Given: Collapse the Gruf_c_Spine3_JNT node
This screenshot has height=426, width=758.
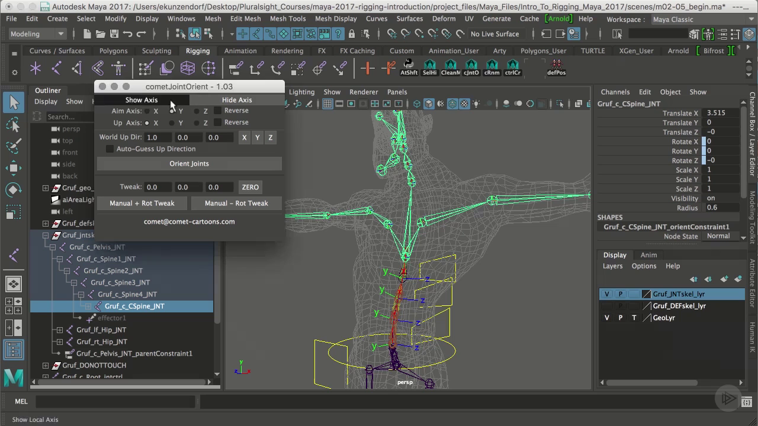Looking at the screenshot, I should (x=74, y=283).
